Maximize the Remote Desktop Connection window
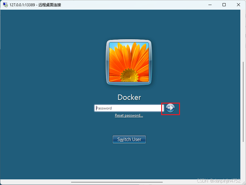Screen dimensions: 246x185 [x=224, y=5]
